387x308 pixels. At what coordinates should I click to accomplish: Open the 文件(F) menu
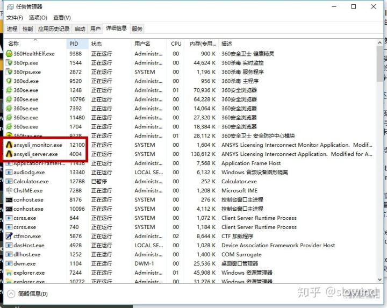tap(15, 18)
